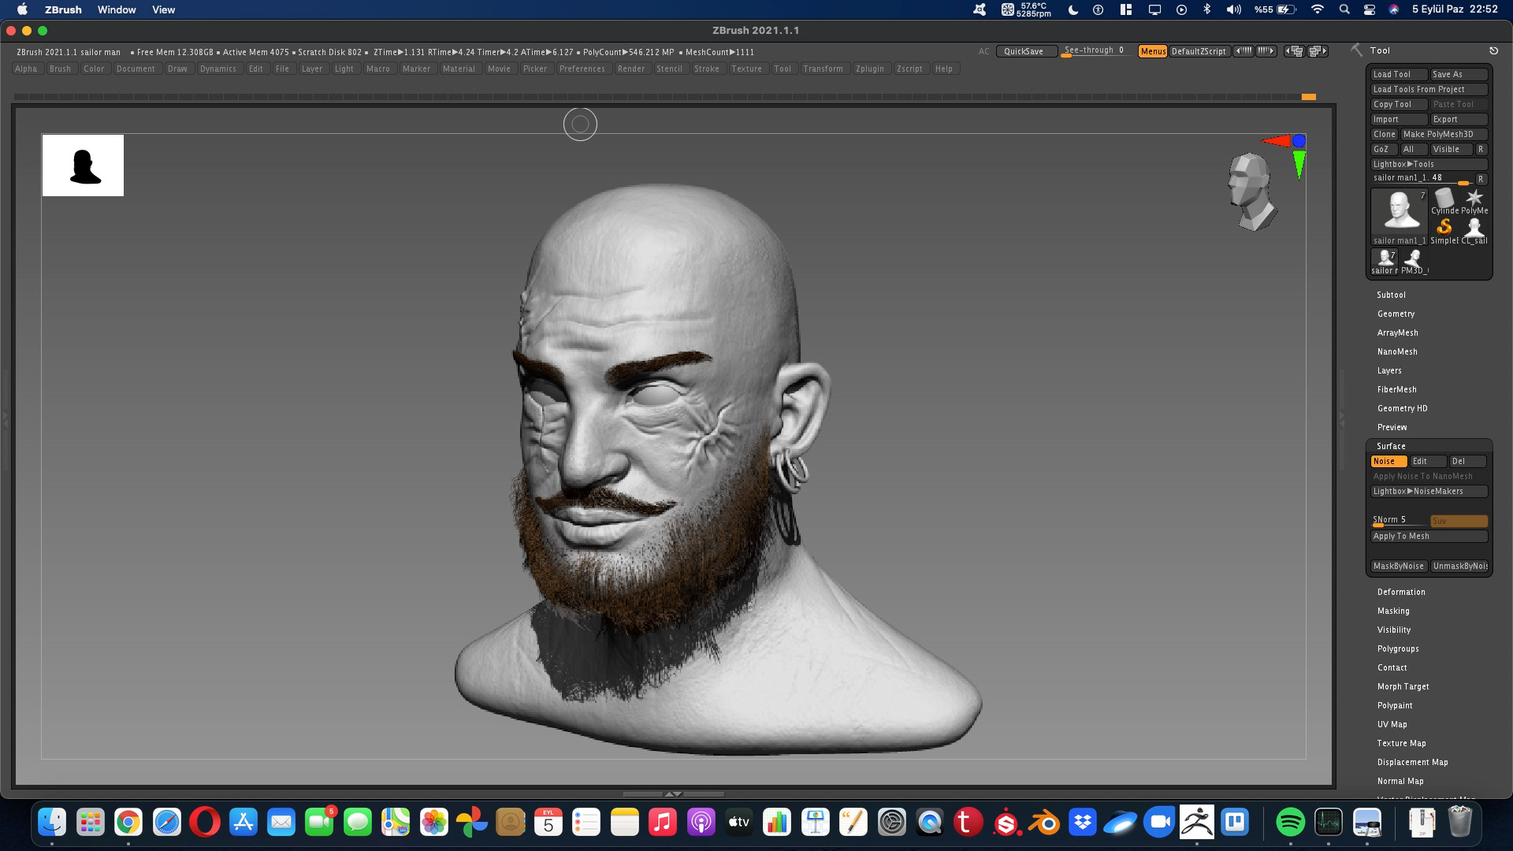Expand the Subtool sub-palette
The width and height of the screenshot is (1513, 851).
point(1391,295)
